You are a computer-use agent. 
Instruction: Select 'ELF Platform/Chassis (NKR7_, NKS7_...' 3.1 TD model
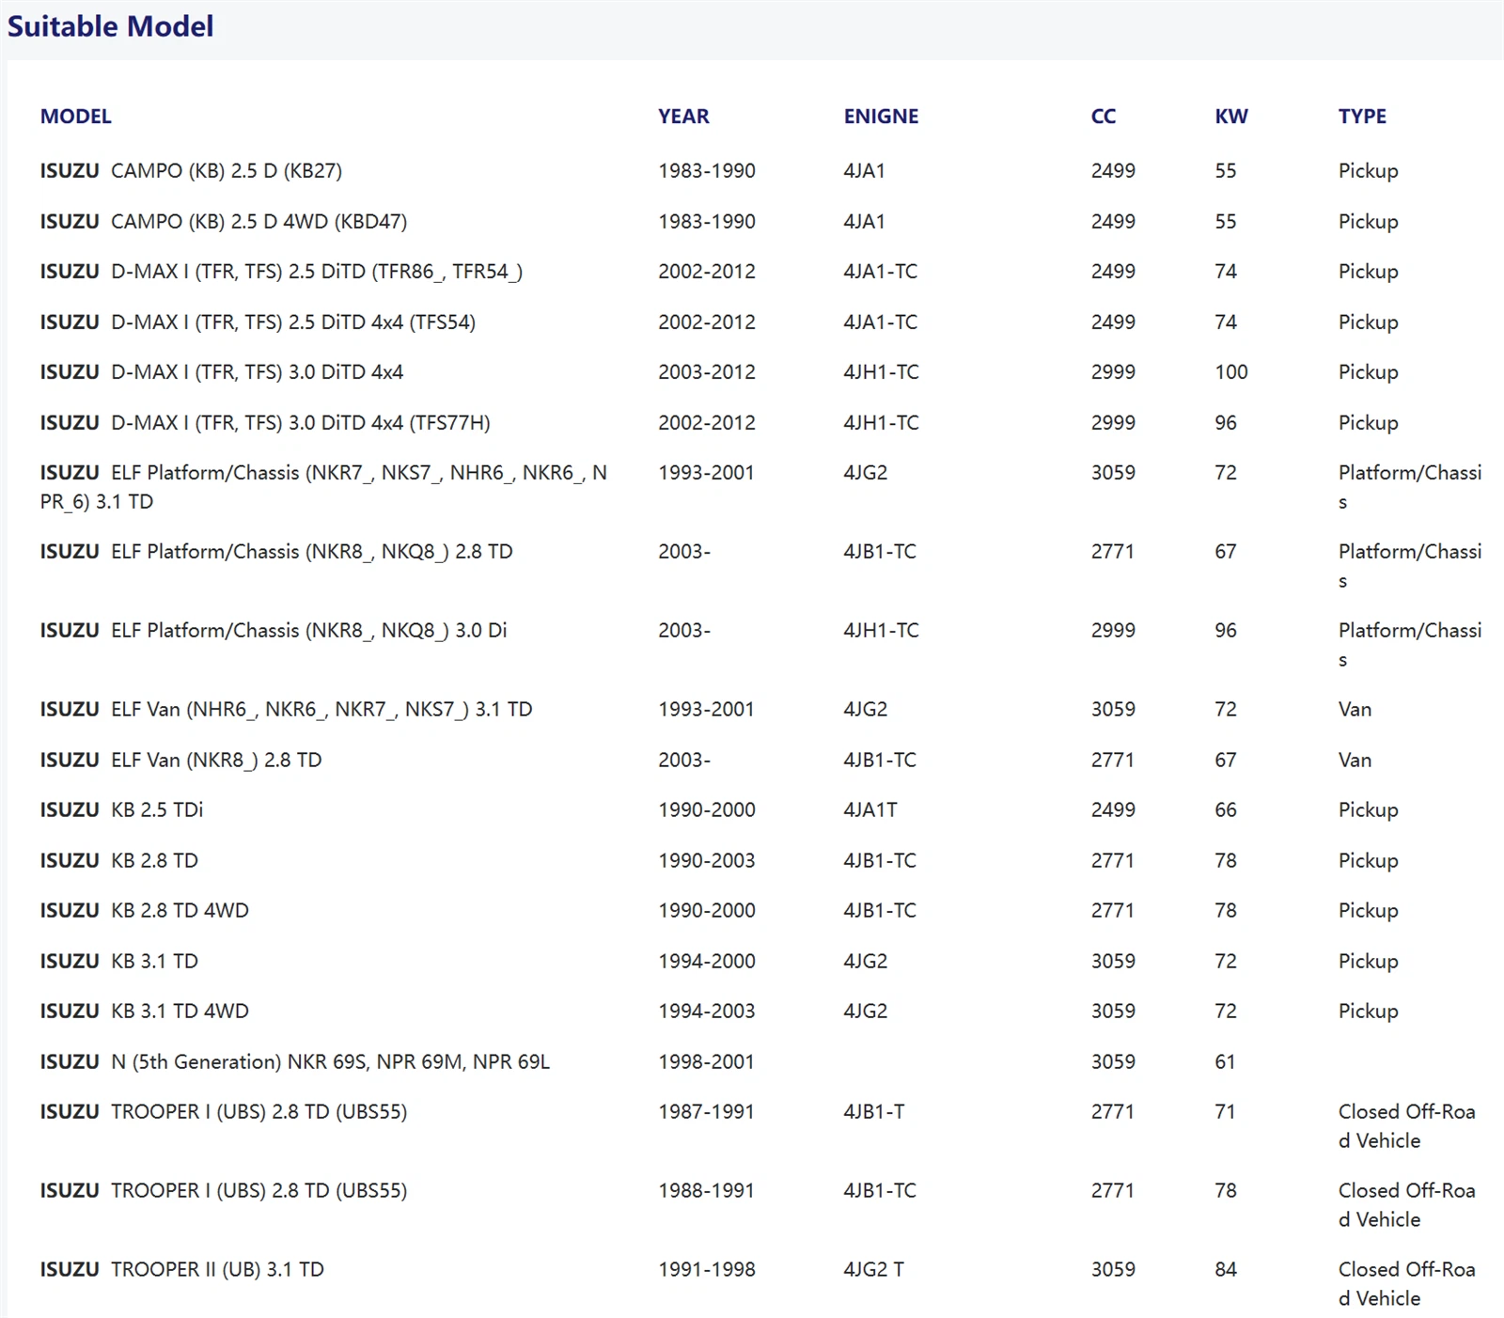[x=323, y=487]
